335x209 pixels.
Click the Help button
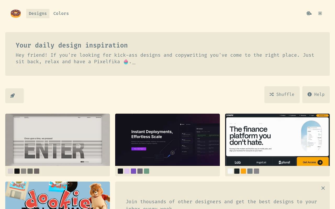click(316, 94)
